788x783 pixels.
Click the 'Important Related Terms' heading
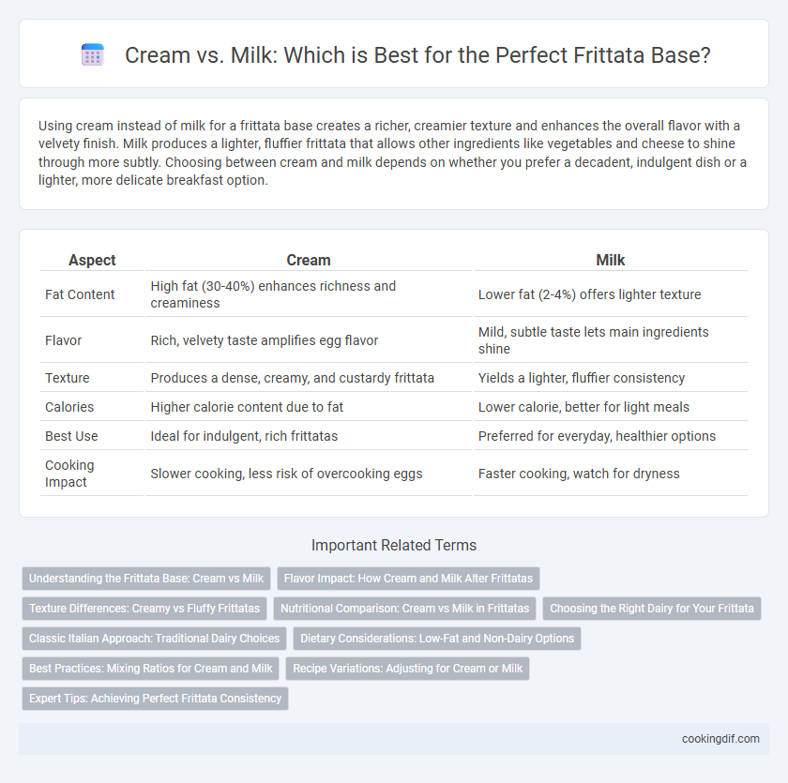(x=394, y=546)
